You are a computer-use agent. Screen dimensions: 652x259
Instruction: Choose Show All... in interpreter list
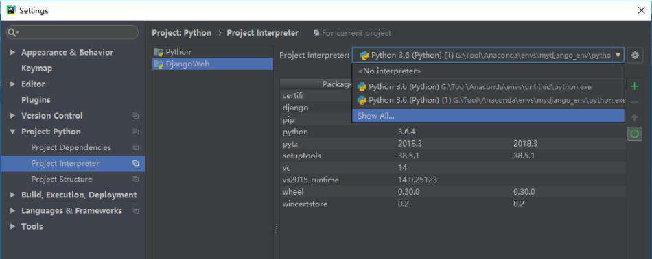[488, 116]
